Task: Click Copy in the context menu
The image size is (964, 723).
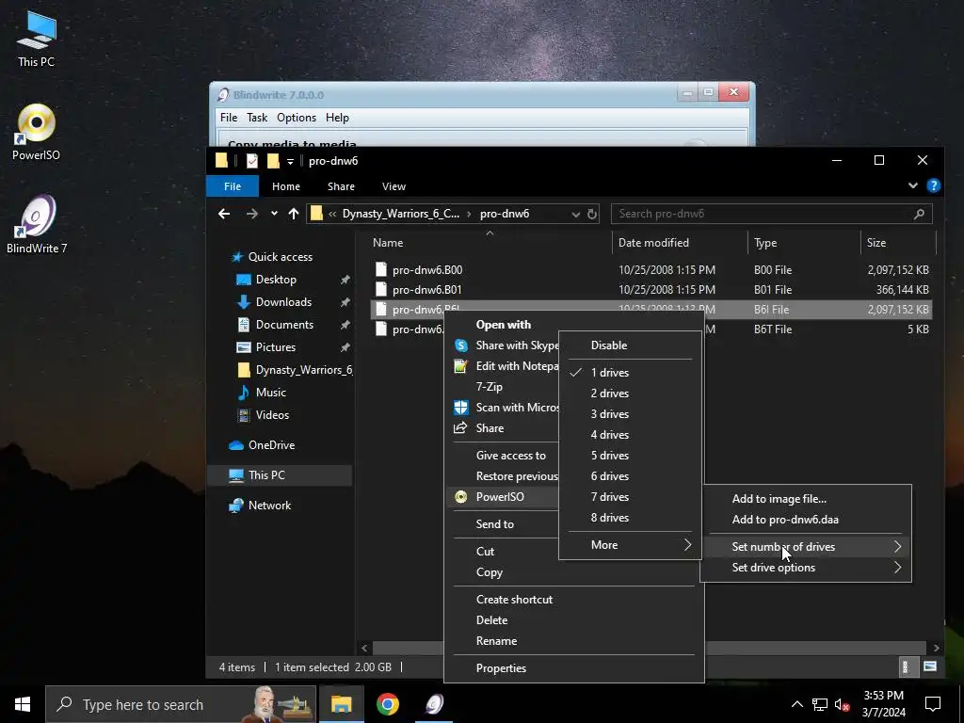Action: coord(573,572)
